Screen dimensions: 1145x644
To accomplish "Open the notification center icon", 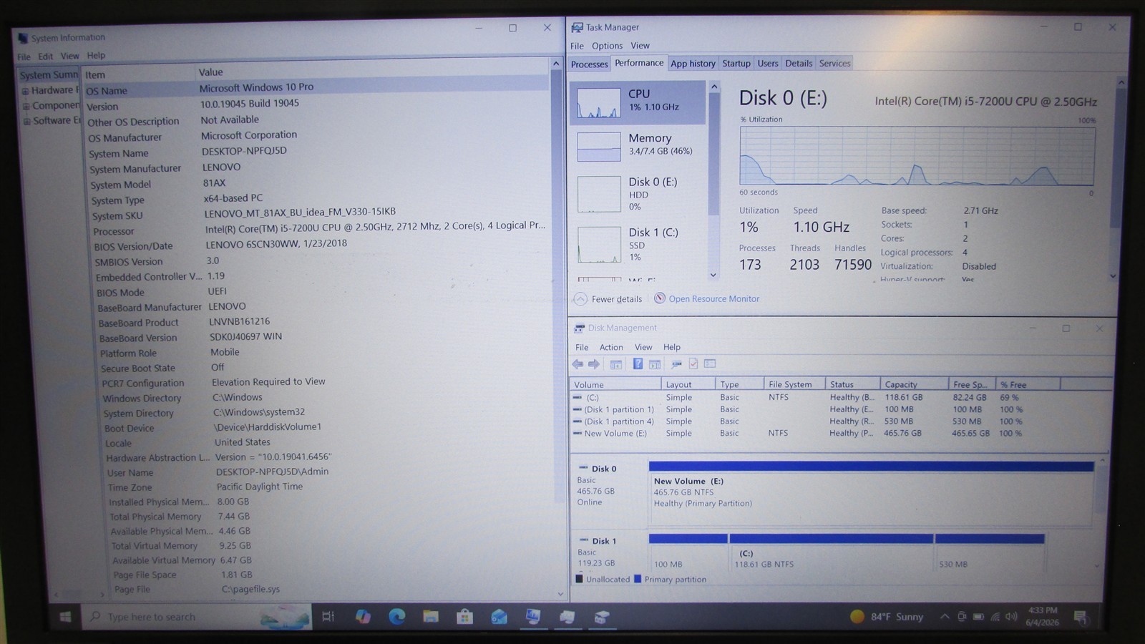I will coord(1081,617).
